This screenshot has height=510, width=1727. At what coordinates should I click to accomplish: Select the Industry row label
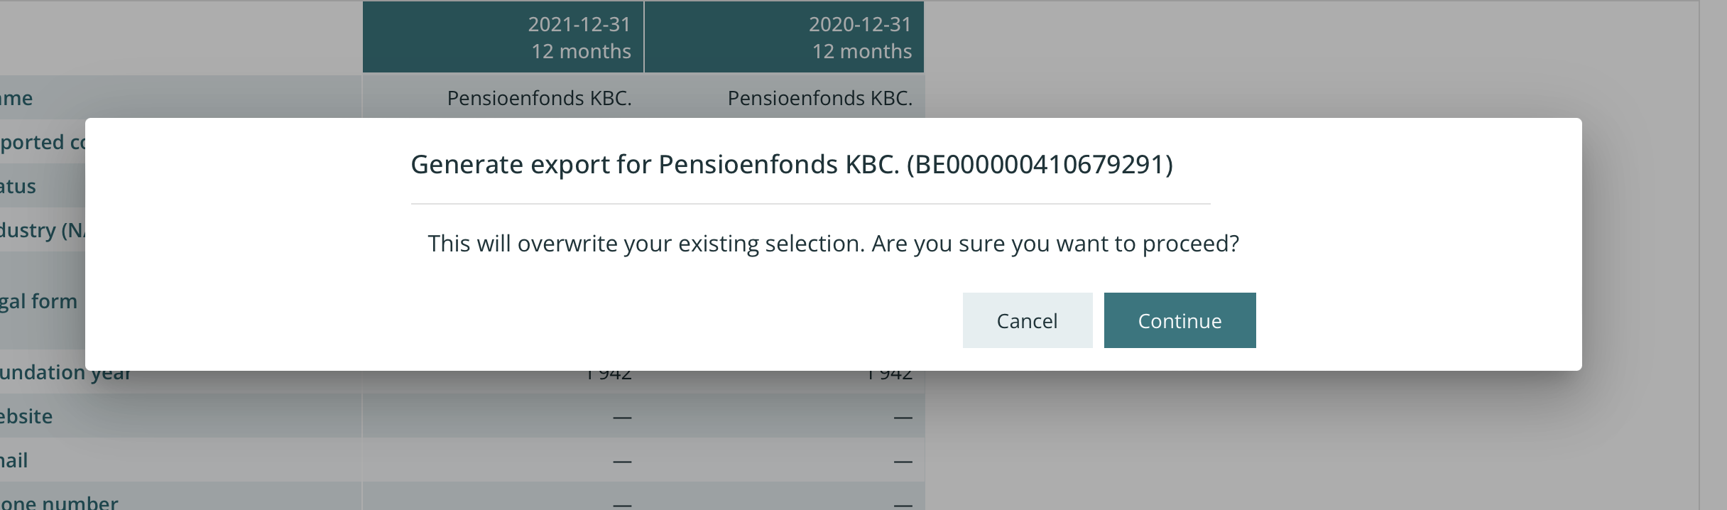click(x=43, y=230)
